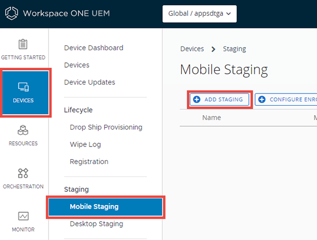
Task: Click the Staging breadcrumb link
Action: 235,49
